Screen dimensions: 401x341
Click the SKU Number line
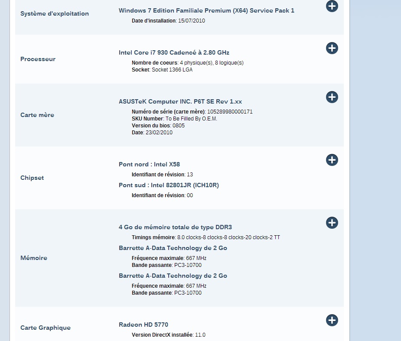174,119
